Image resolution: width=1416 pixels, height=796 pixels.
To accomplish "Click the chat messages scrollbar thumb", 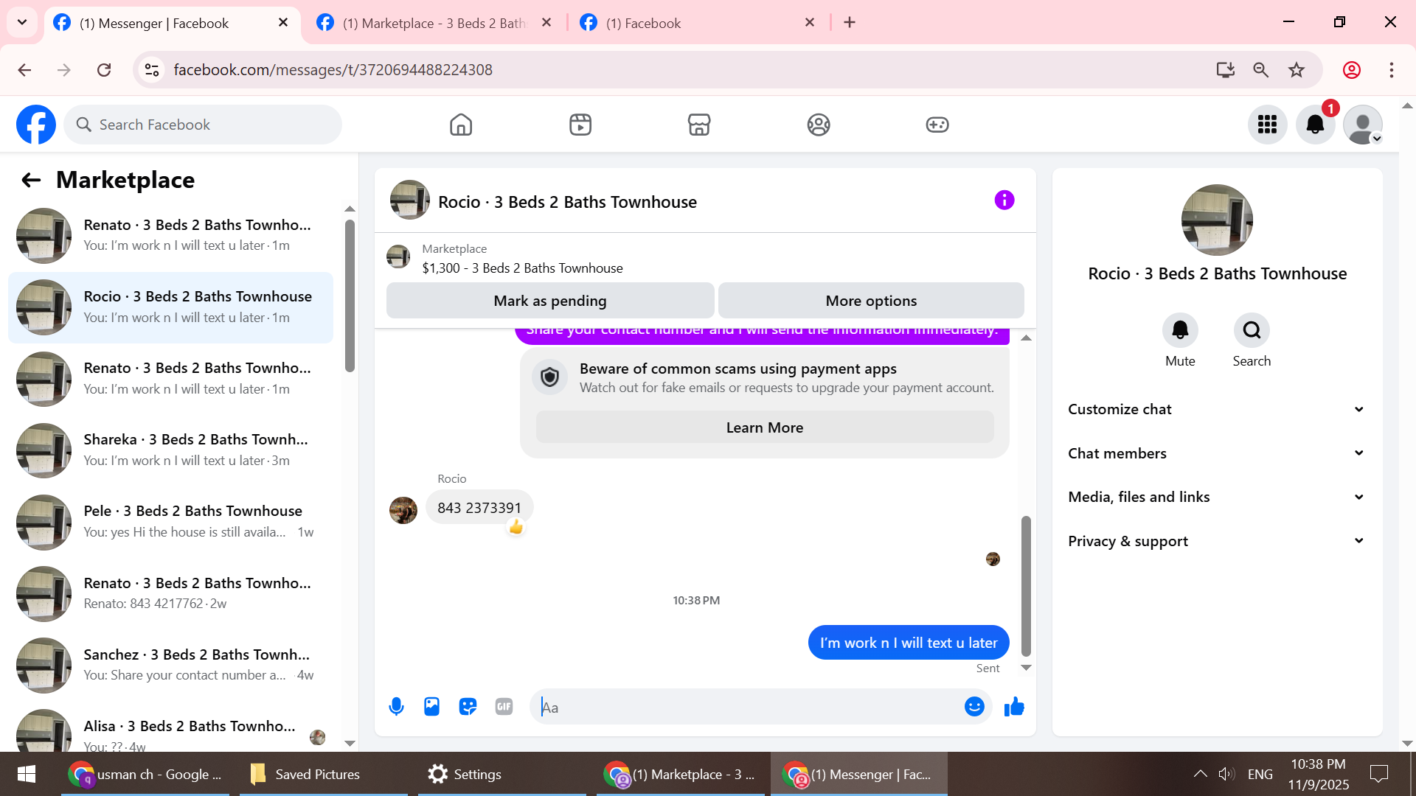I will [x=1026, y=586].
